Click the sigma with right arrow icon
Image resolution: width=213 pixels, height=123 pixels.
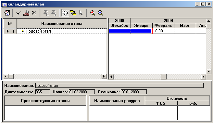(54, 13)
